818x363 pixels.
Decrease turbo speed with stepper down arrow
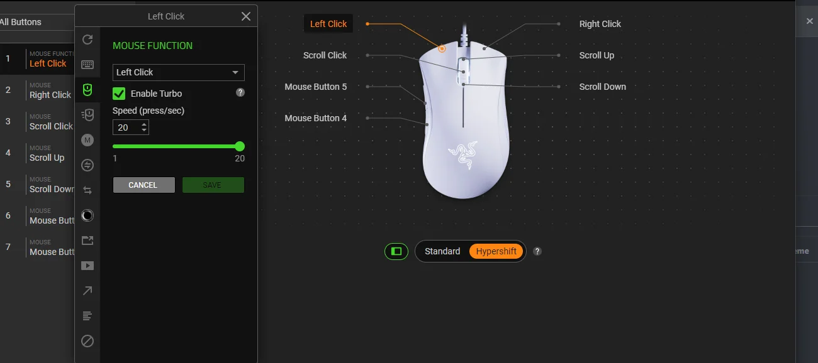pos(145,131)
